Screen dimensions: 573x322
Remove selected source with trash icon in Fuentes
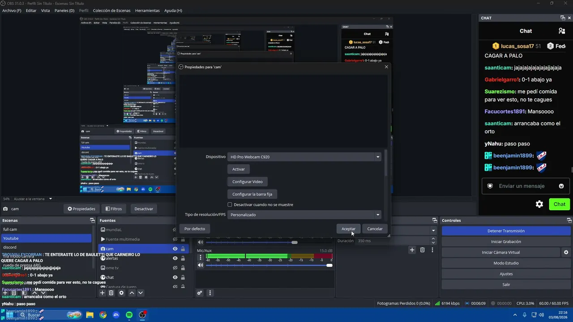click(x=111, y=293)
